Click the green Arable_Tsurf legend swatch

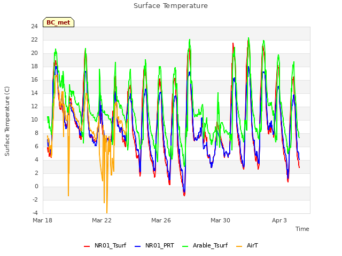pyautogui.click(x=185, y=246)
